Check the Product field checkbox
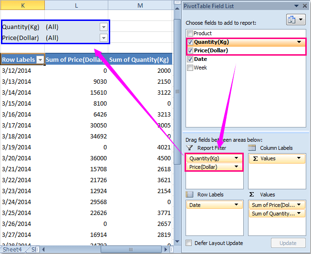 [190, 34]
